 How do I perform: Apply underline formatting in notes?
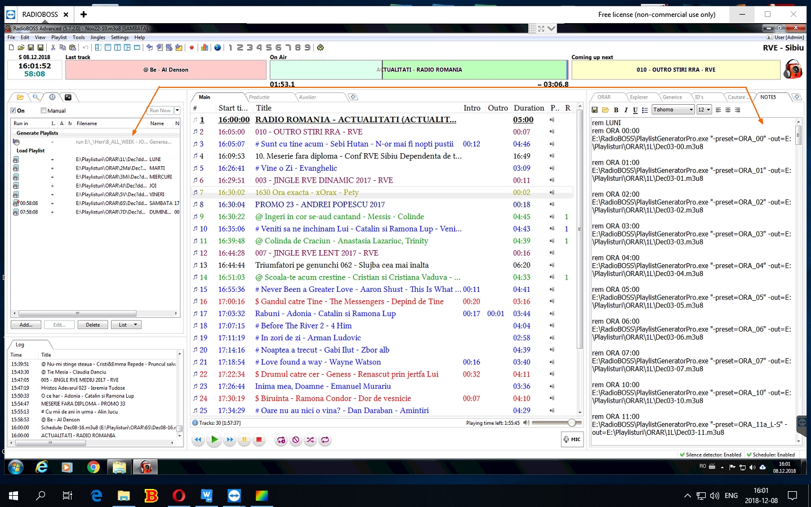[x=635, y=110]
